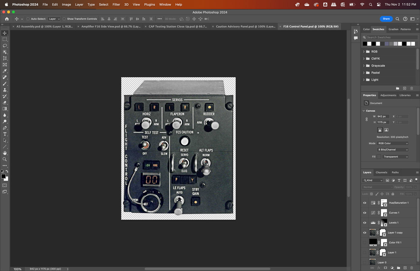
Task: Open the Auto-Select Layer dropdown
Action: pos(54,19)
